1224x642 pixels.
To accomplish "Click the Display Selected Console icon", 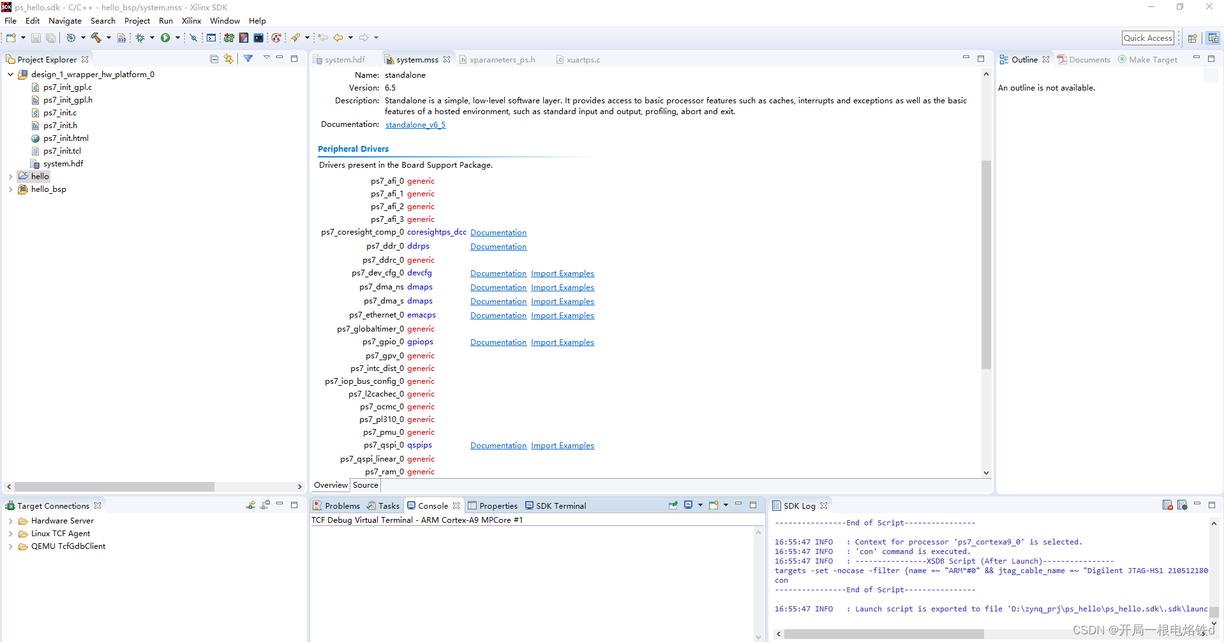I will pyautogui.click(x=689, y=505).
